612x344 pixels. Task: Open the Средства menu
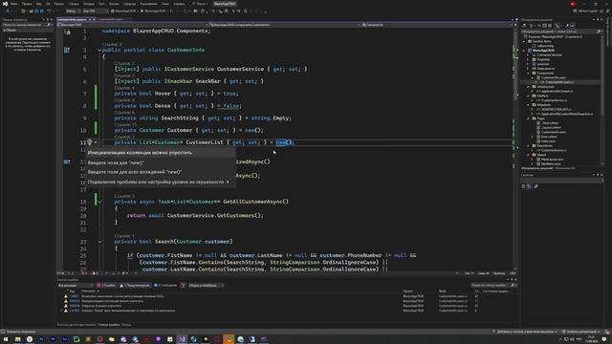[x=130, y=4]
